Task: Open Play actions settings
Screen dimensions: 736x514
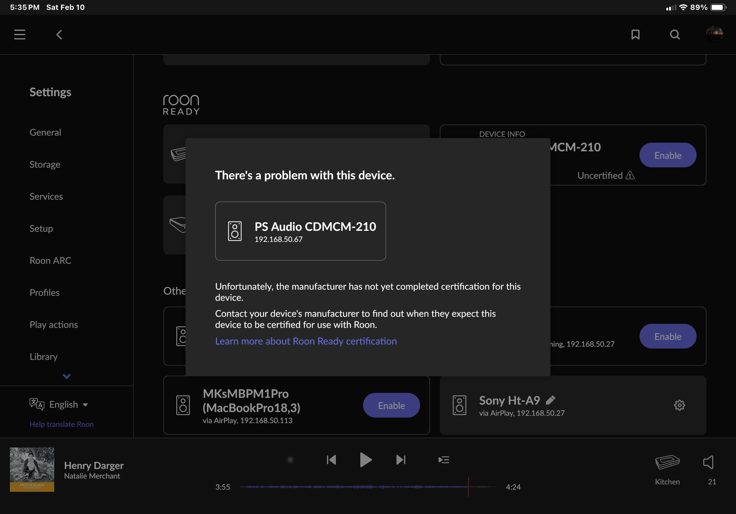Action: (x=54, y=324)
